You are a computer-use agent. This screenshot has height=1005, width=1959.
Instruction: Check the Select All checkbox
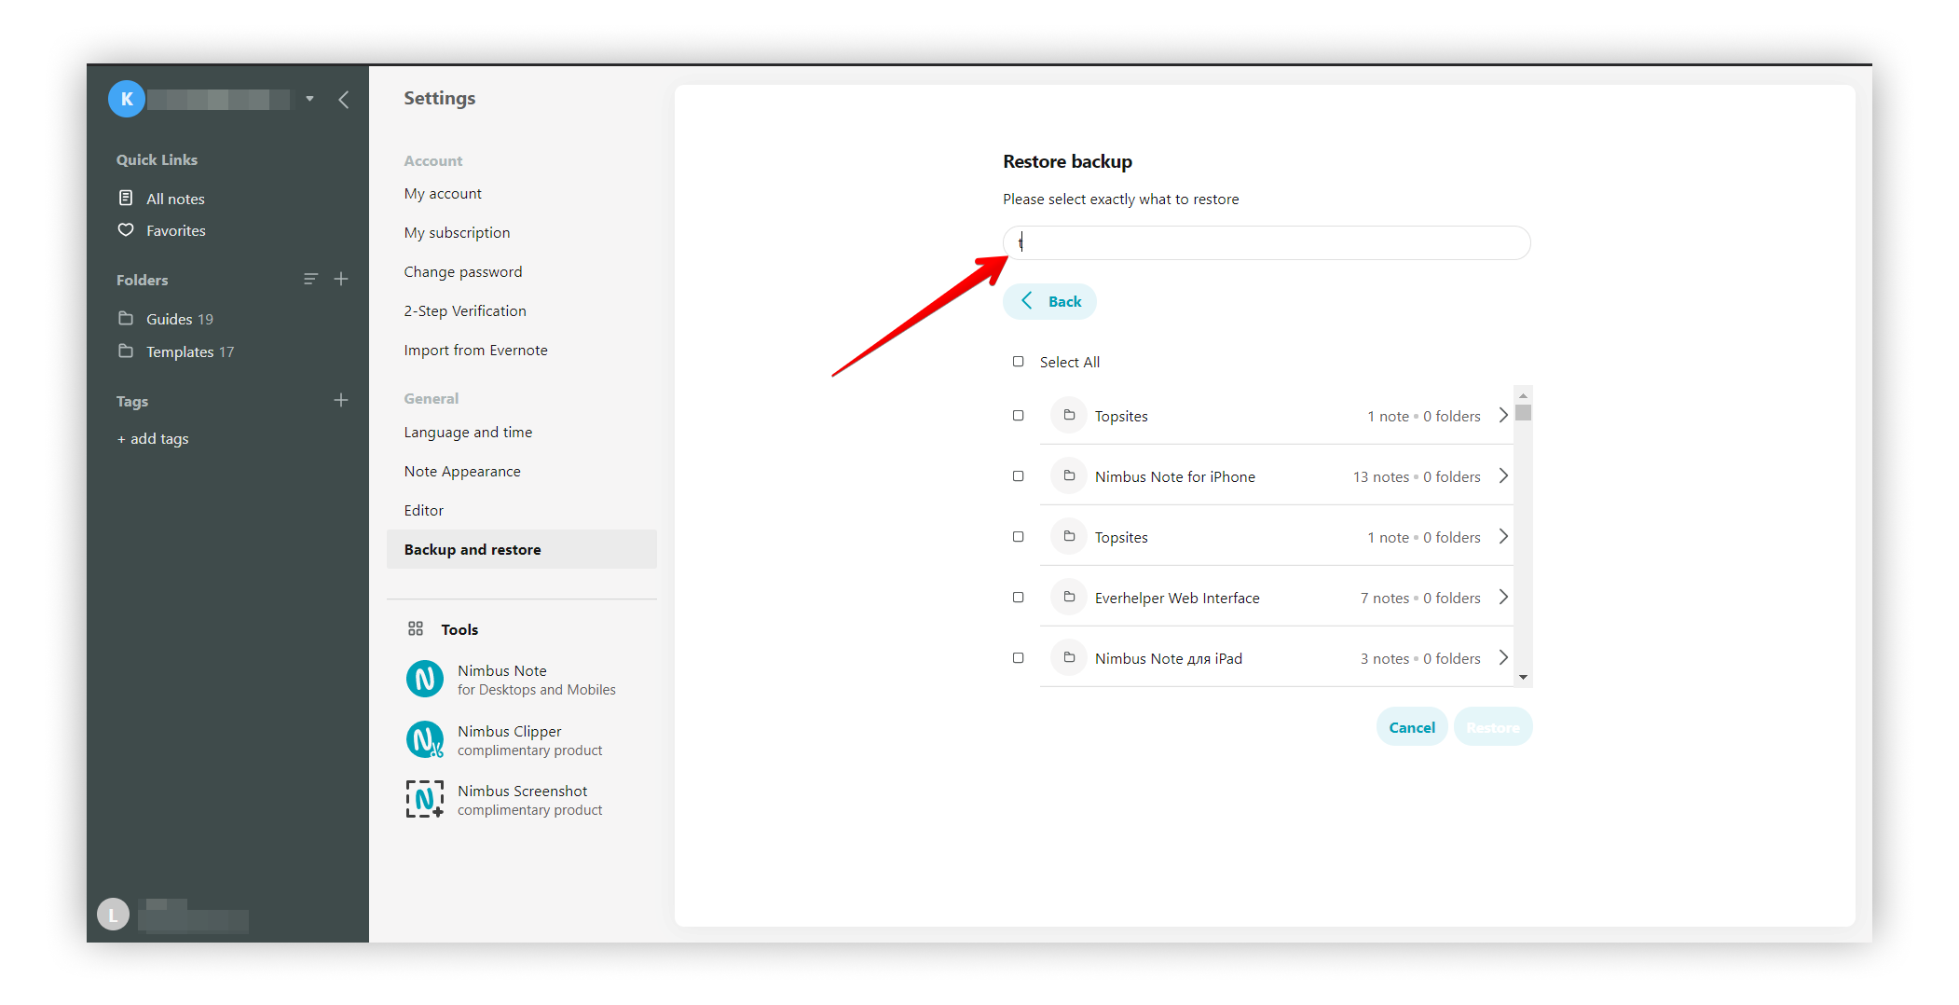click(x=1018, y=362)
